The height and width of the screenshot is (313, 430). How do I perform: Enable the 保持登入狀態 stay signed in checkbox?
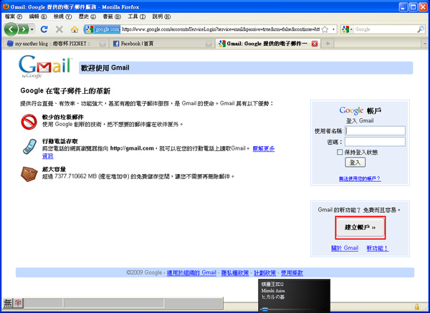(340, 152)
